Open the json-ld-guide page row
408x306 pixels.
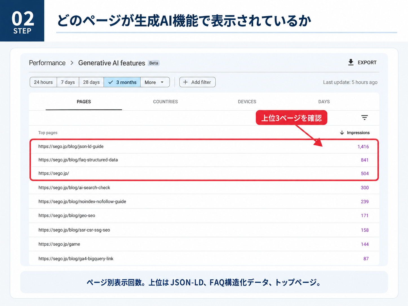pyautogui.click(x=204, y=147)
